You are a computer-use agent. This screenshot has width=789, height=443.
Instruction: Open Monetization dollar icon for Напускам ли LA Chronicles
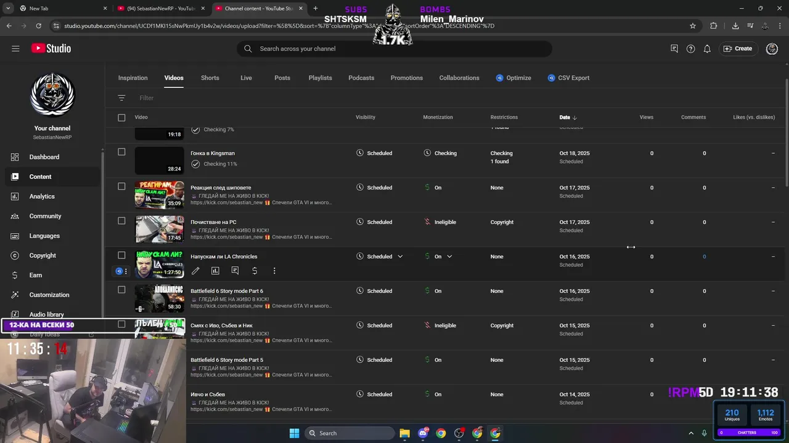tap(255, 271)
